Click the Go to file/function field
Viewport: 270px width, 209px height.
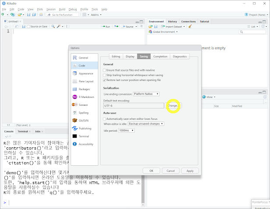[x=62, y=15]
